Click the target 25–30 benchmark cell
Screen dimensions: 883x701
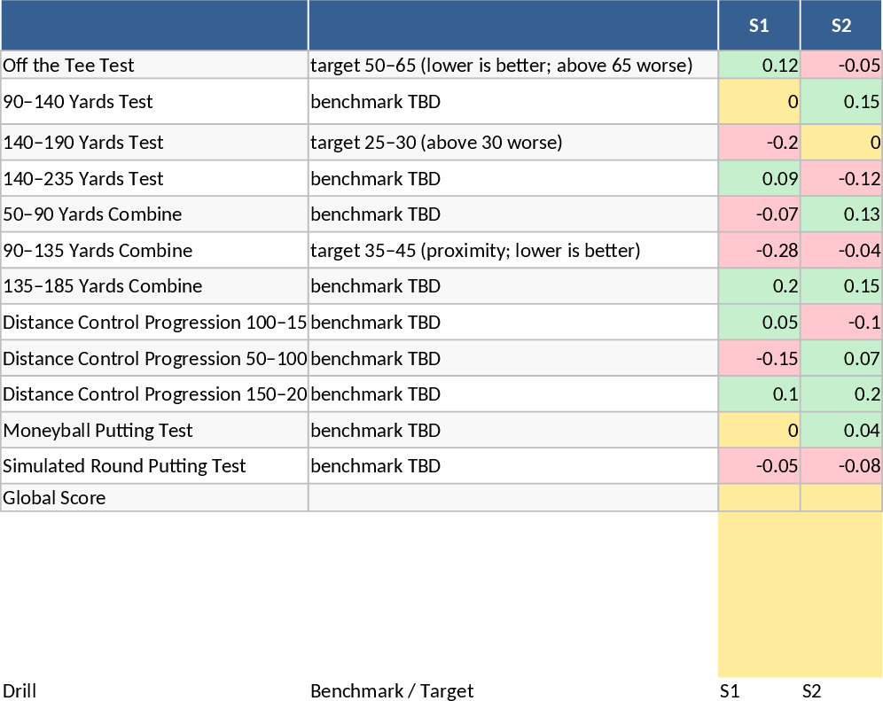coord(512,143)
